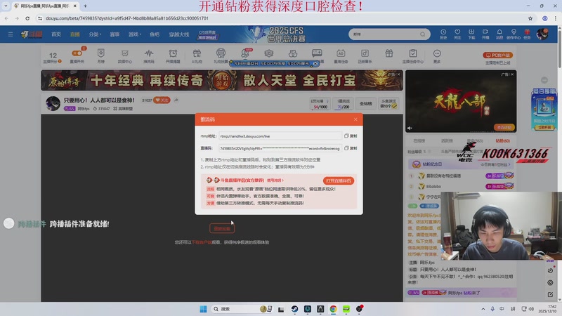Close the 天龙八部 ad panel

click(512, 74)
